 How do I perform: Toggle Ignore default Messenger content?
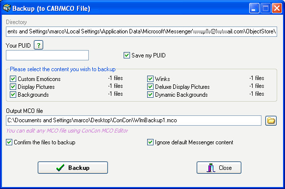coord(150,142)
